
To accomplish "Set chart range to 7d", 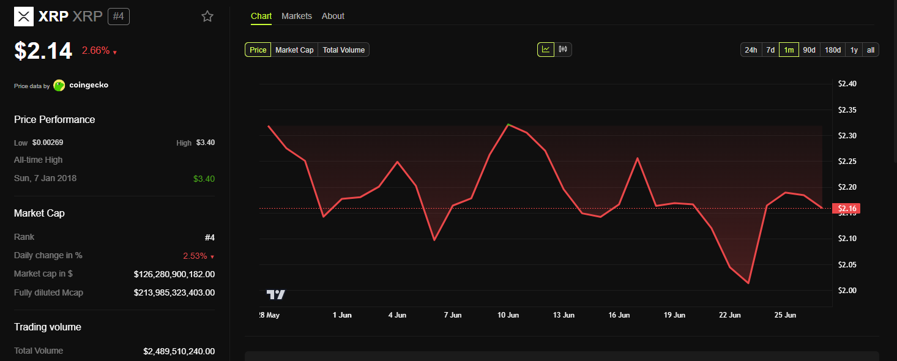I will click(x=770, y=50).
